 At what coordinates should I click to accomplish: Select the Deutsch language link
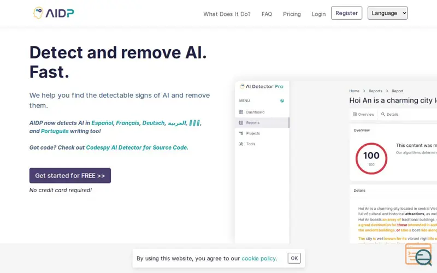153,123
